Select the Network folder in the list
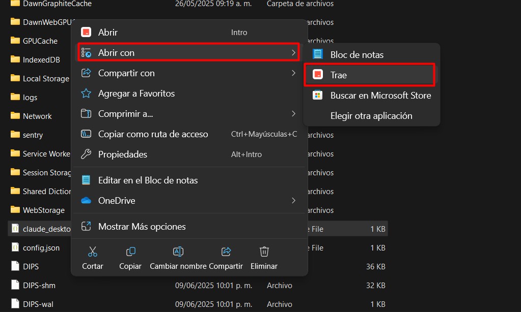 (37, 116)
